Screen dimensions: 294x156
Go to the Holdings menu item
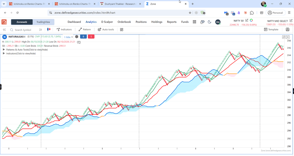(x=157, y=22)
